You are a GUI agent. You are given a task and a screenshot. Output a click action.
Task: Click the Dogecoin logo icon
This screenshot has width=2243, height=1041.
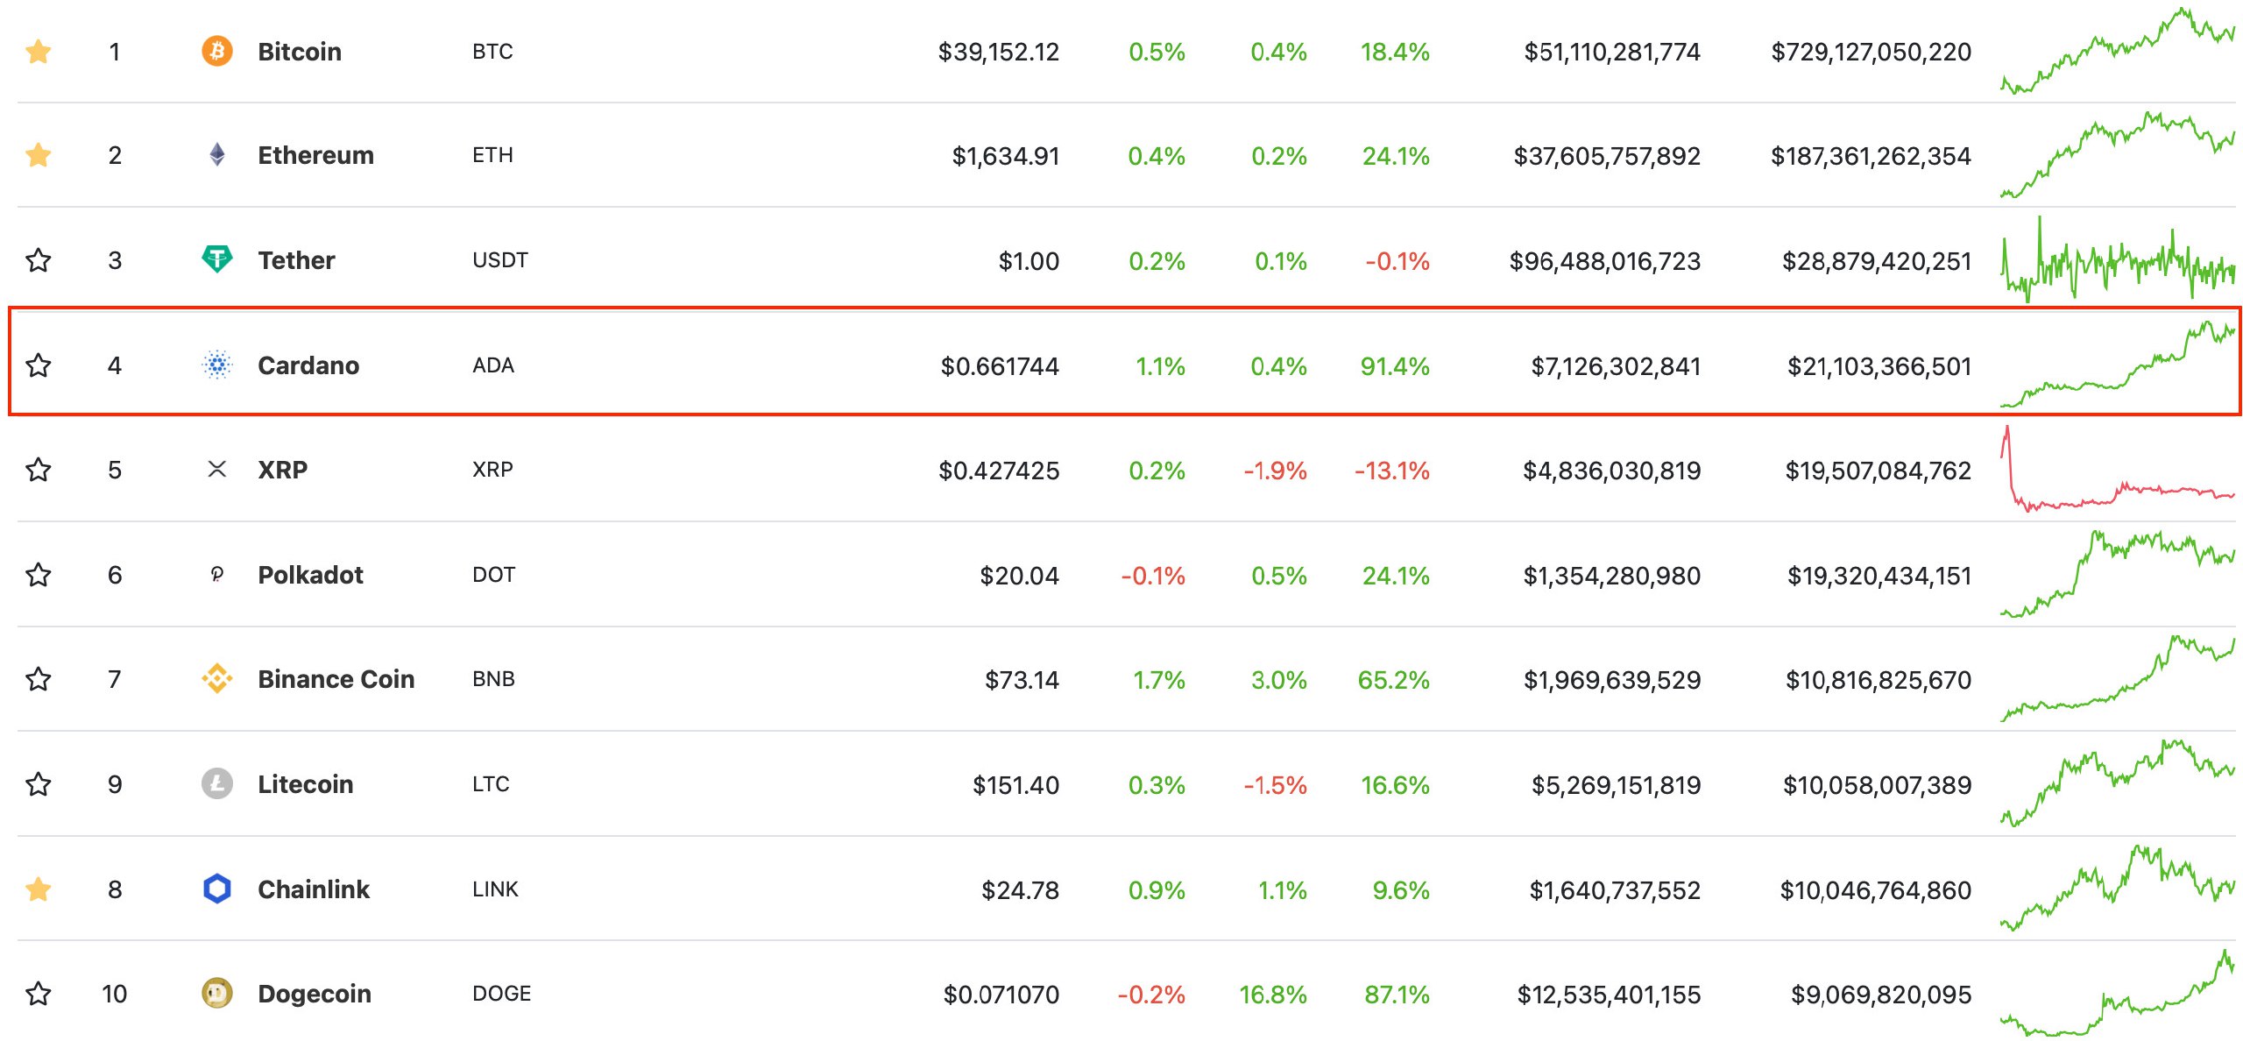coord(217,993)
